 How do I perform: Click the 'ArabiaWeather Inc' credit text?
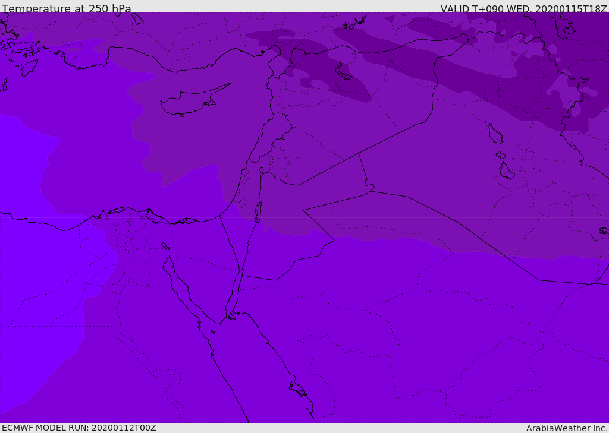(566, 428)
